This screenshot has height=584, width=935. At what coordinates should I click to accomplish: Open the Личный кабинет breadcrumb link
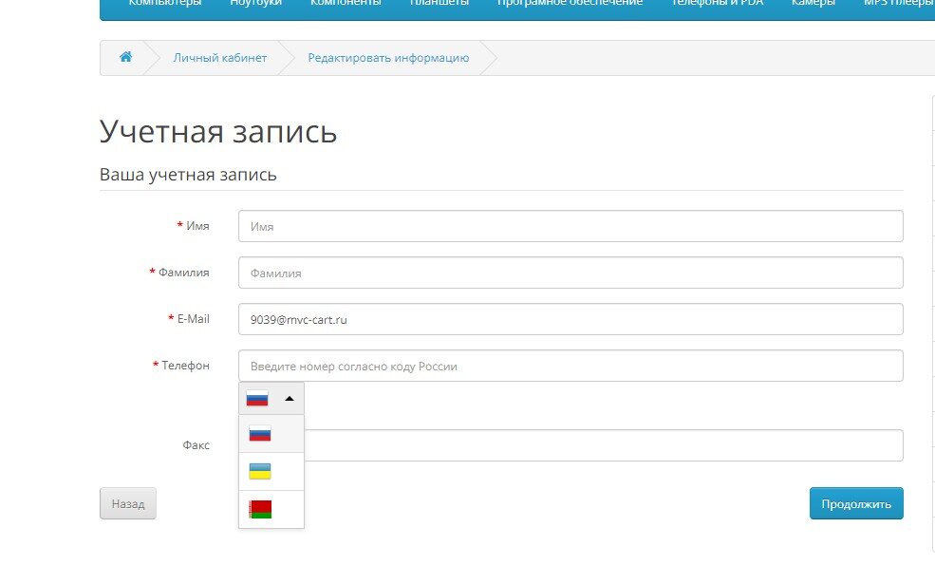[219, 58]
